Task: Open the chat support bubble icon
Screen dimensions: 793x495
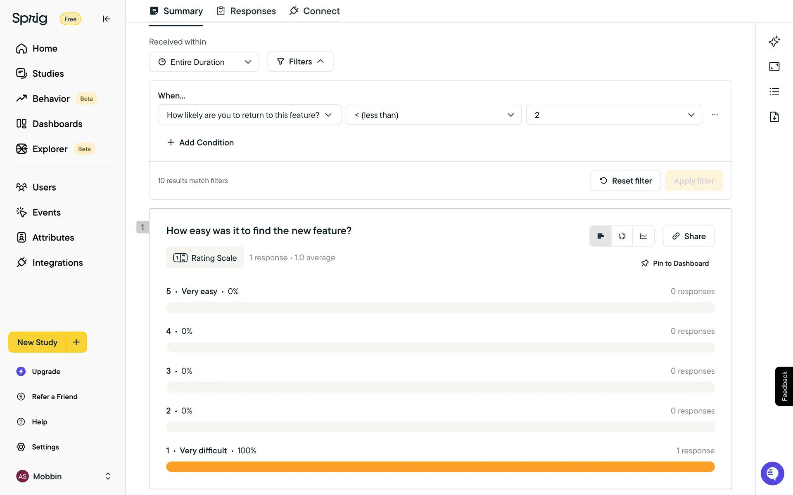Action: (x=772, y=473)
